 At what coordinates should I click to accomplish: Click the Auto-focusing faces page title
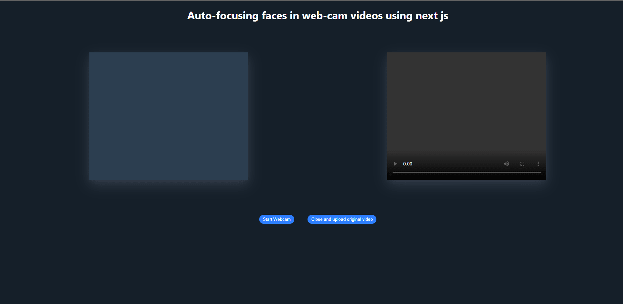click(x=318, y=16)
